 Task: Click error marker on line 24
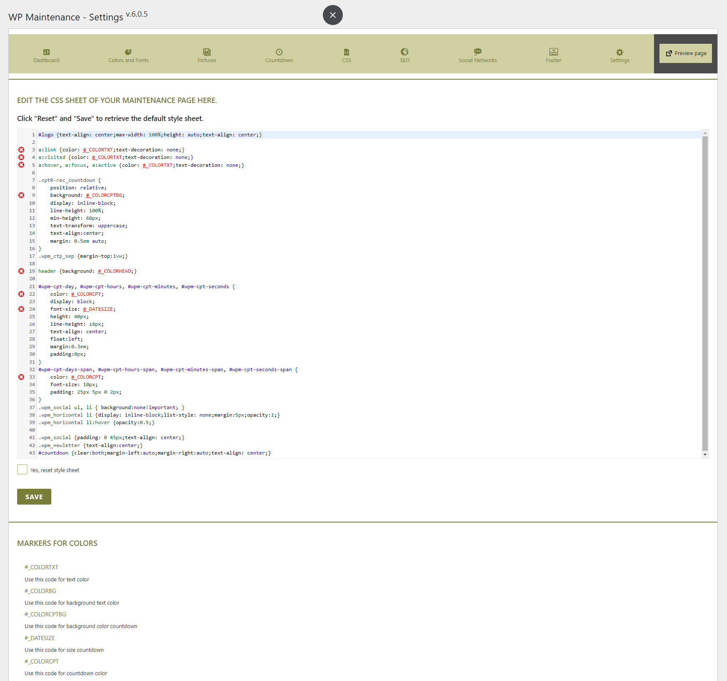[x=21, y=309]
